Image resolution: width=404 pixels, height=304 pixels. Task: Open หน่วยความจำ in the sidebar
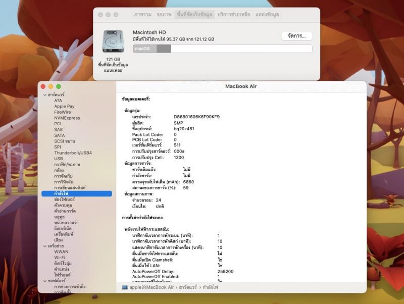pos(66,223)
